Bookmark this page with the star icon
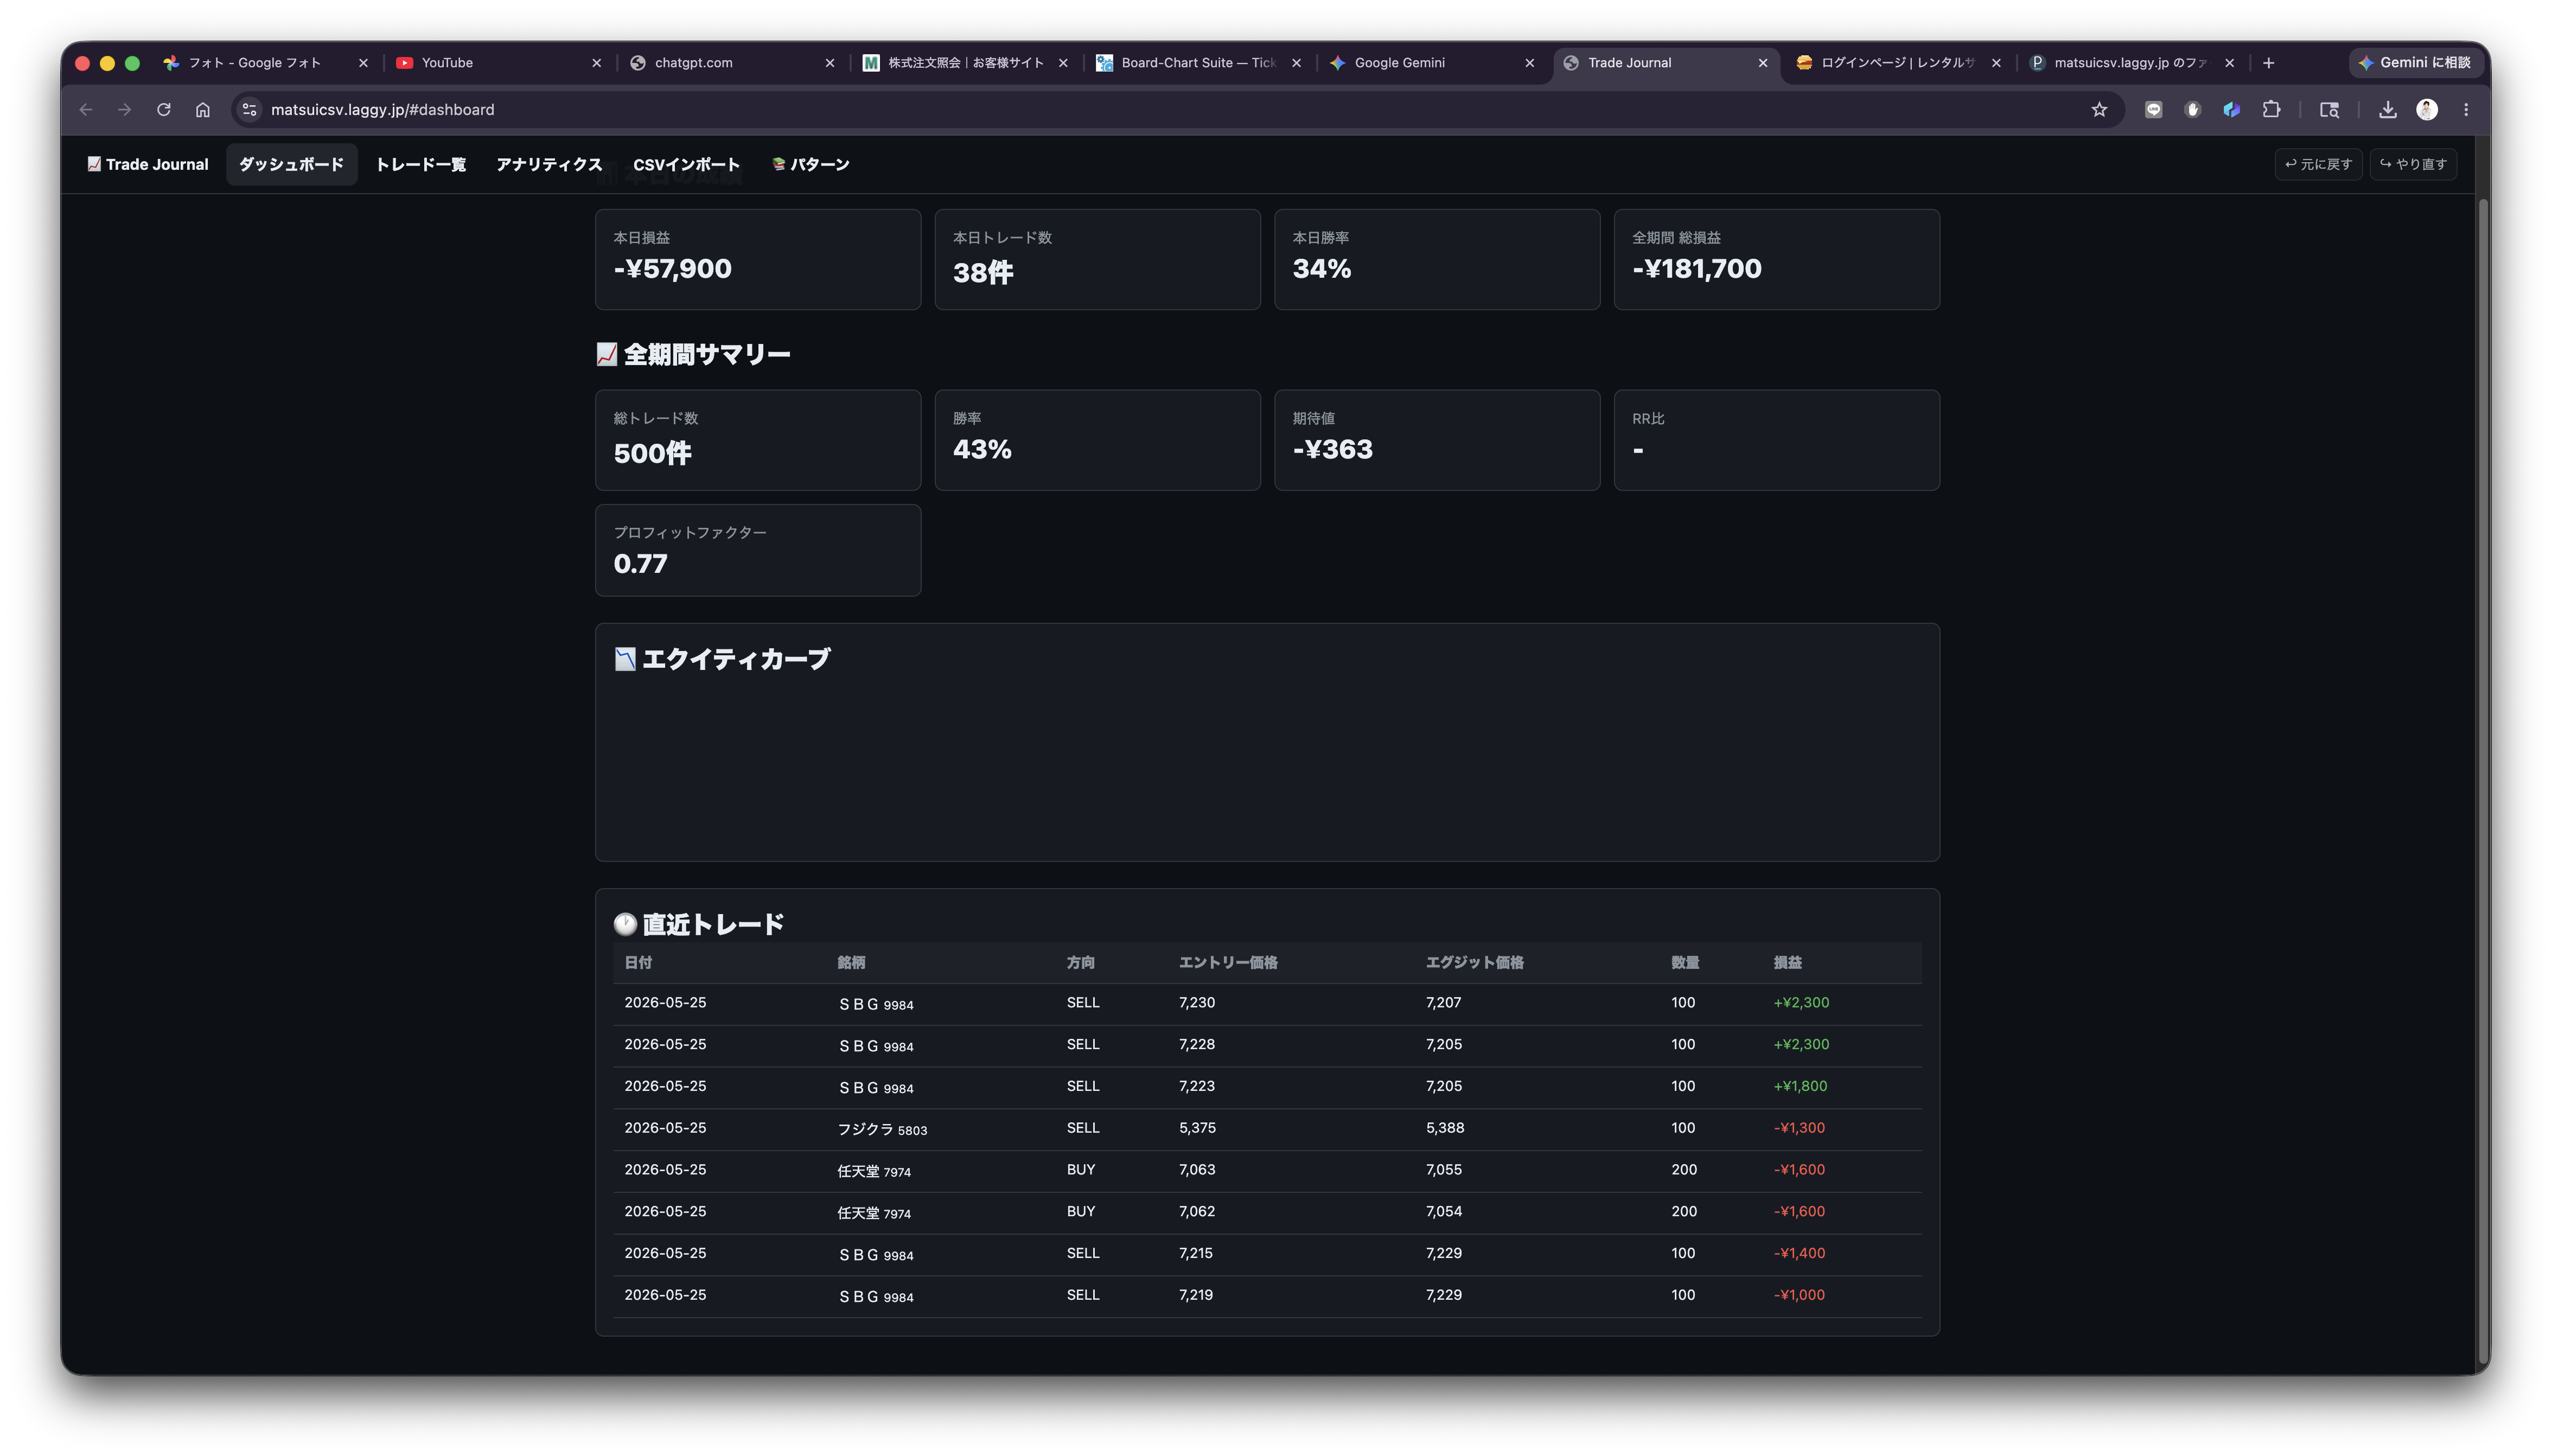Screen dimensions: 2552x1456 point(2099,110)
